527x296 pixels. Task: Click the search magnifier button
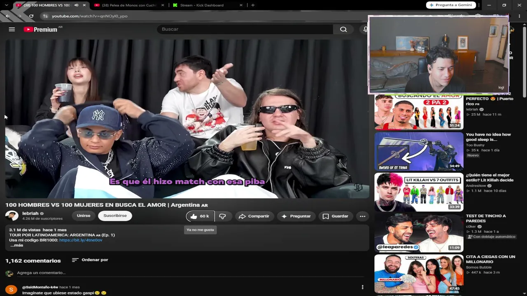point(343,29)
